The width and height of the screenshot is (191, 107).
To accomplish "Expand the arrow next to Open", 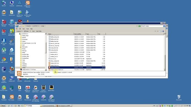I will (x=30, y=31).
